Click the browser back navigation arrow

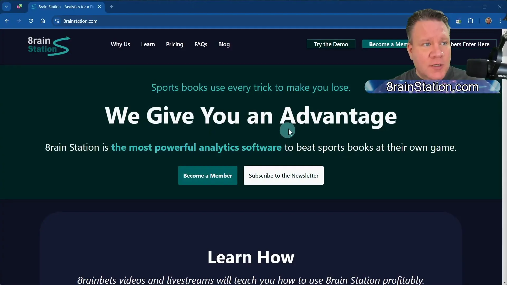[x=7, y=21]
